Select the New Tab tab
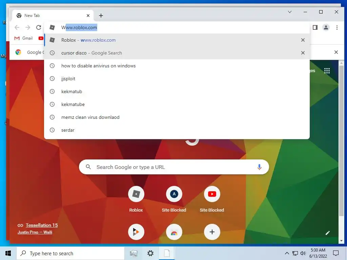 coord(53,16)
